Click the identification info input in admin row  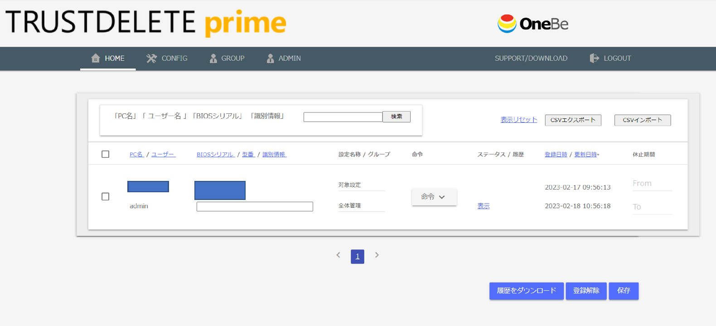255,207
